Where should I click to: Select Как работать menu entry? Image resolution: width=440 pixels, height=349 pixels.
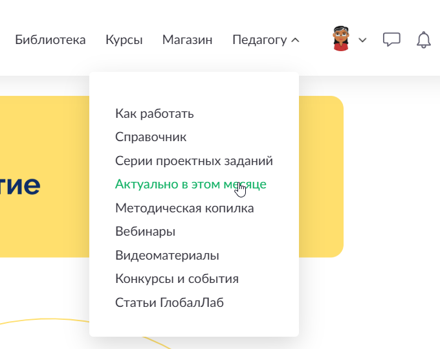pos(155,114)
